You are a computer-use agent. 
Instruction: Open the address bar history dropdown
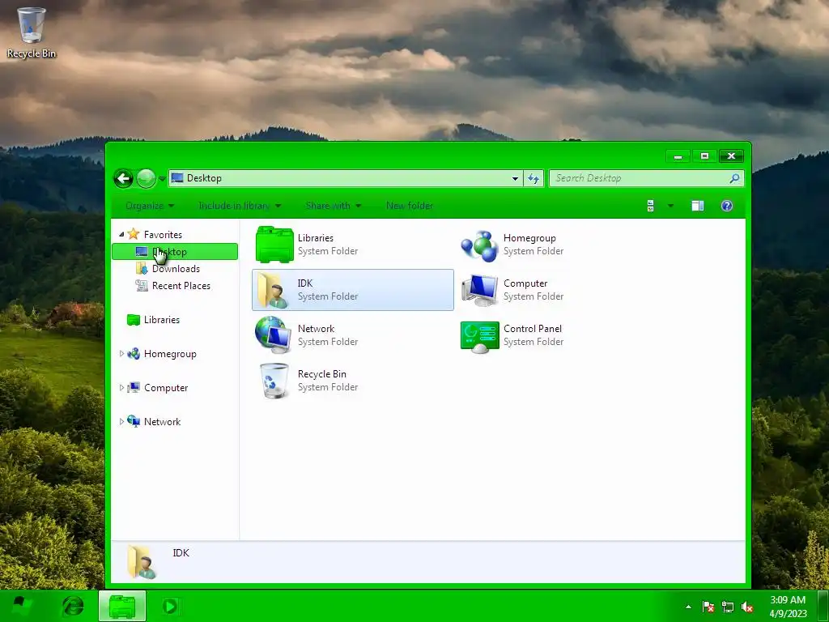coord(515,178)
